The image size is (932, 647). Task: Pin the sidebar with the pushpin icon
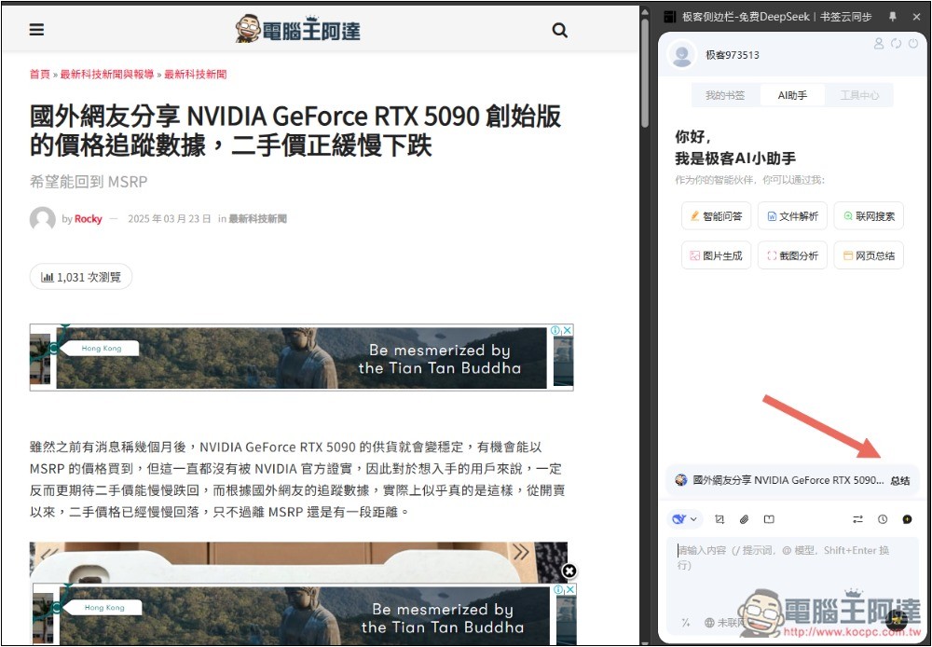(892, 17)
